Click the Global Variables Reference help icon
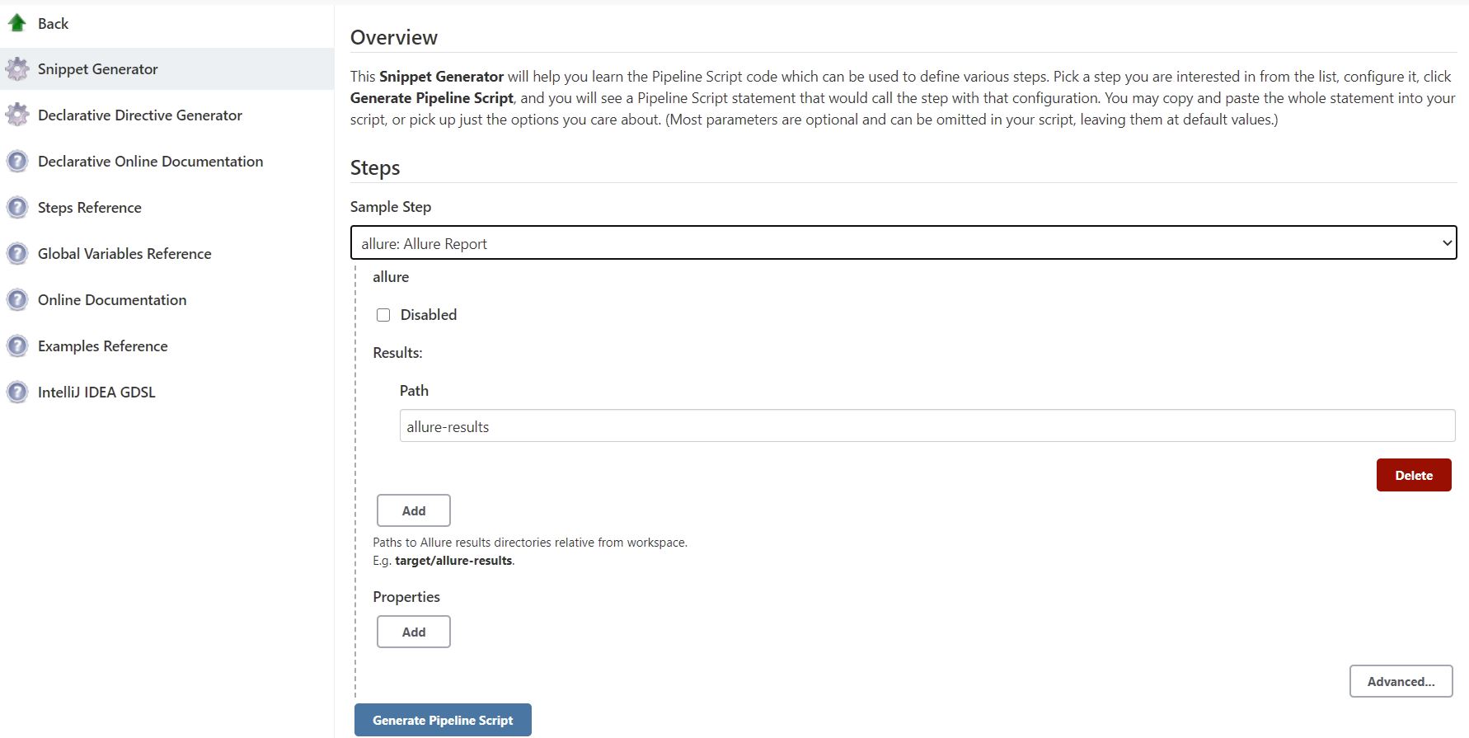Screen dimensions: 1469x738 17,253
